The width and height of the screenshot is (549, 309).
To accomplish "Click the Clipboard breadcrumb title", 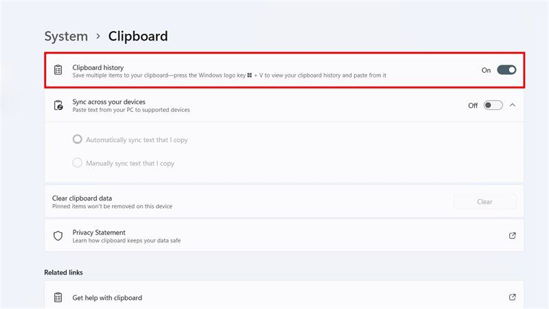I will 138,36.
